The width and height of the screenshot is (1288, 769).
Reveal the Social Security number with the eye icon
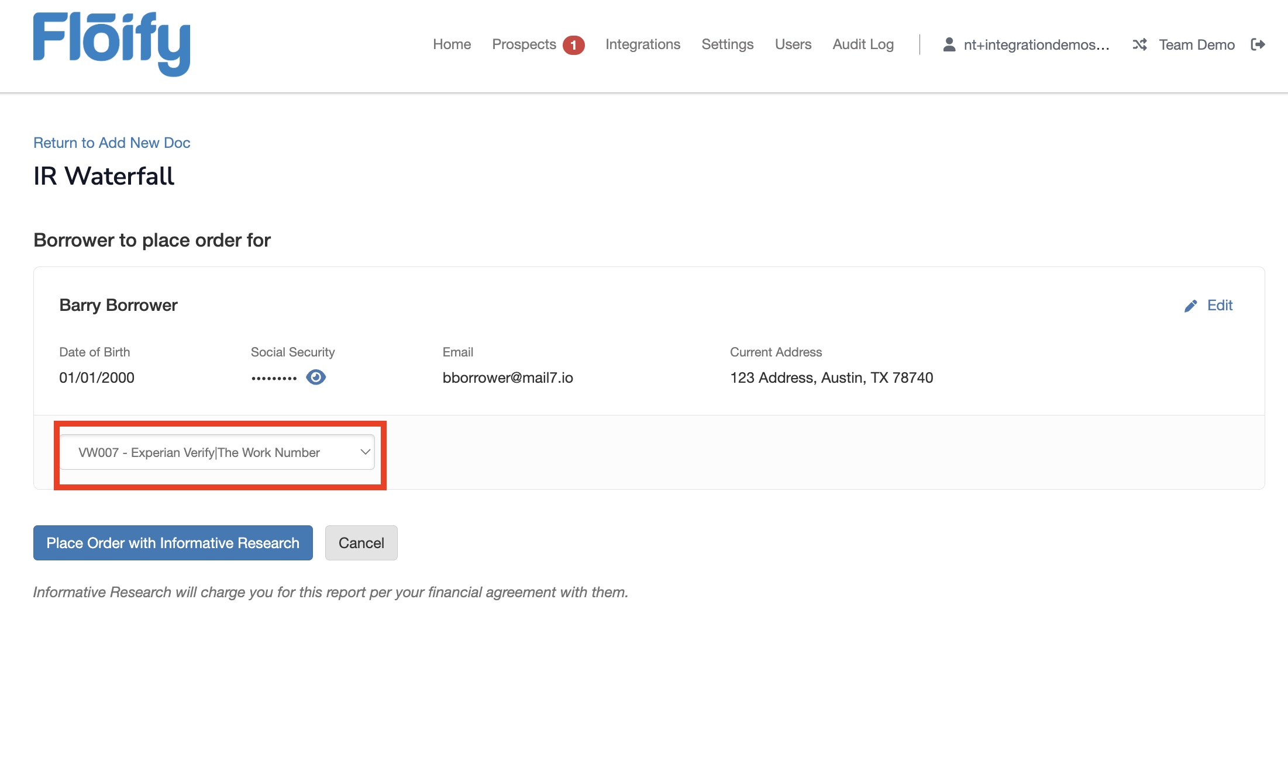tap(316, 377)
